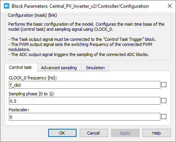This screenshot has width=176, height=142.
Task: Focus the Sampling phase field showing 0.5
Action: 85,101
